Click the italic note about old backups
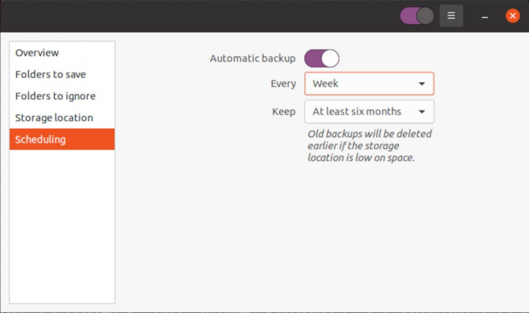Screen dimensions: 529x313 point(369,146)
